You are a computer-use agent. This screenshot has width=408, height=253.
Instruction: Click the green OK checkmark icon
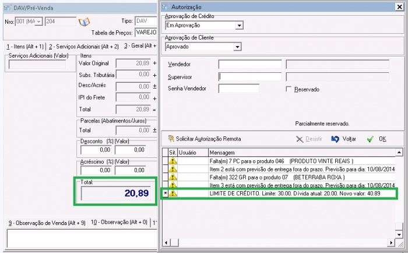[x=370, y=139]
